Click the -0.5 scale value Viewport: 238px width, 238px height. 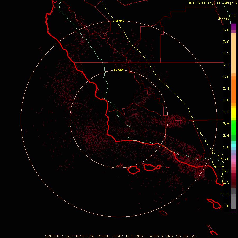point(225,182)
